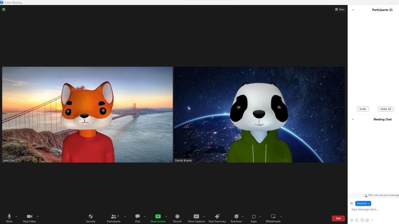This screenshot has height=224, width=399.
Task: Click the Share Screen icon
Action: pyautogui.click(x=158, y=216)
